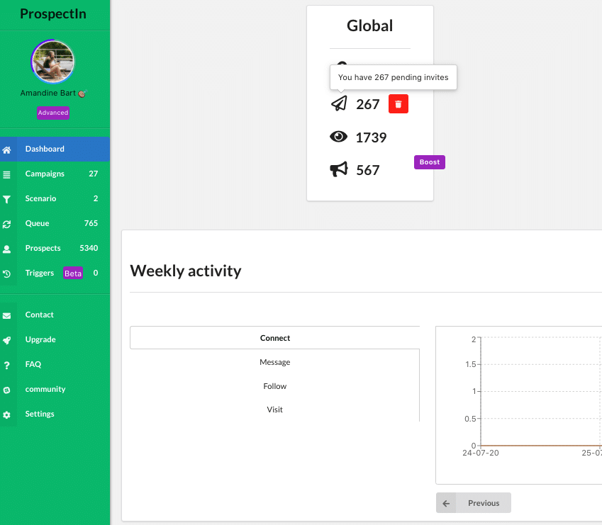Viewport: 602px width, 525px height.
Task: Click the community globe icon
Action: pyautogui.click(x=6, y=390)
